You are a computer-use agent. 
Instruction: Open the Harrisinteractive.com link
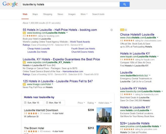click(x=73, y=71)
